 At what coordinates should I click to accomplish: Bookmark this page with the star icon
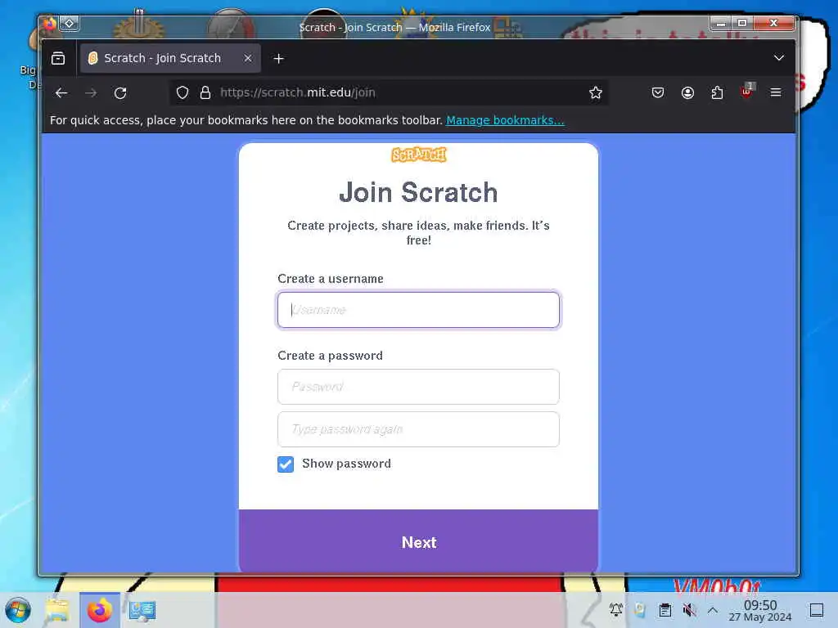click(x=596, y=93)
